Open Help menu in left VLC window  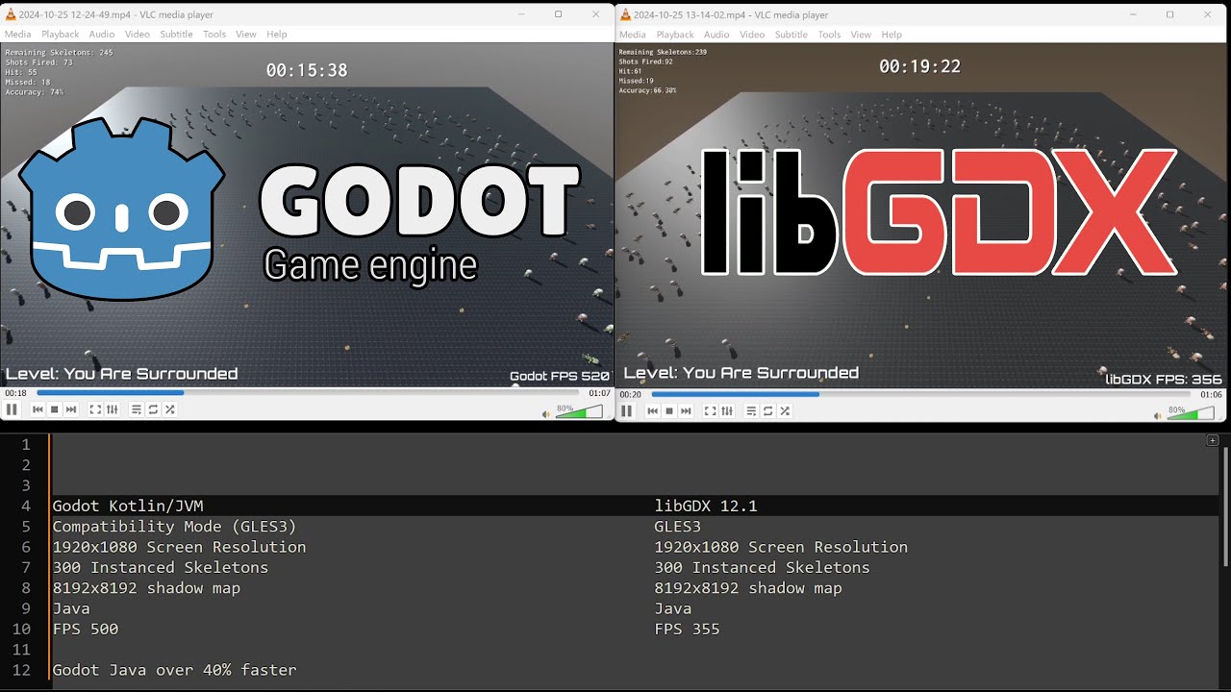(x=277, y=34)
